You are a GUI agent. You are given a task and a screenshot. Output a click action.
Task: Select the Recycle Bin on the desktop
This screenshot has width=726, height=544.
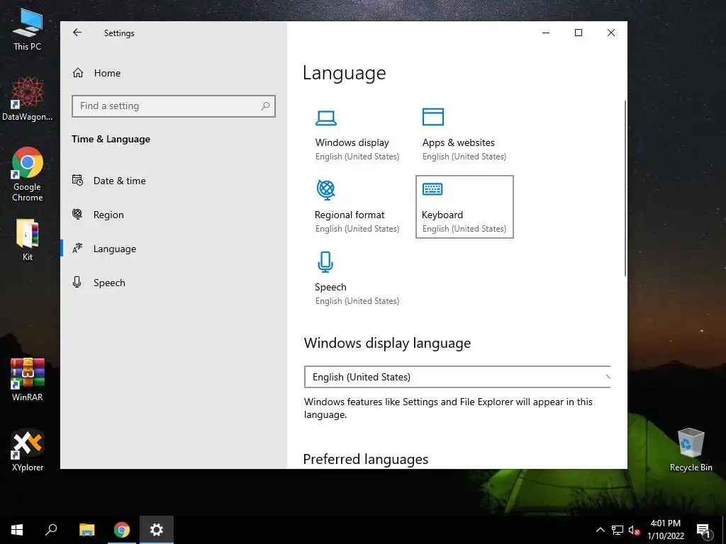click(x=691, y=450)
